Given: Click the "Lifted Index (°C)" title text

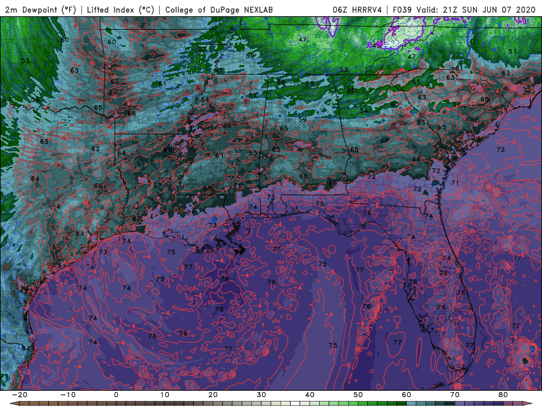Looking at the screenshot, I should pos(121,9).
